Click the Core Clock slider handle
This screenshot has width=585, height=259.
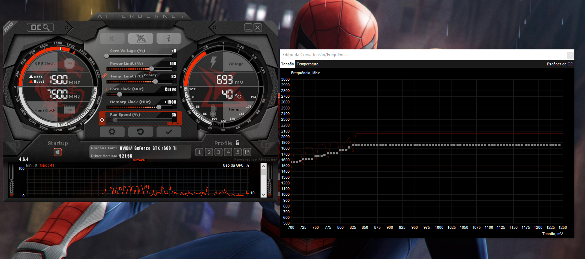click(120, 94)
